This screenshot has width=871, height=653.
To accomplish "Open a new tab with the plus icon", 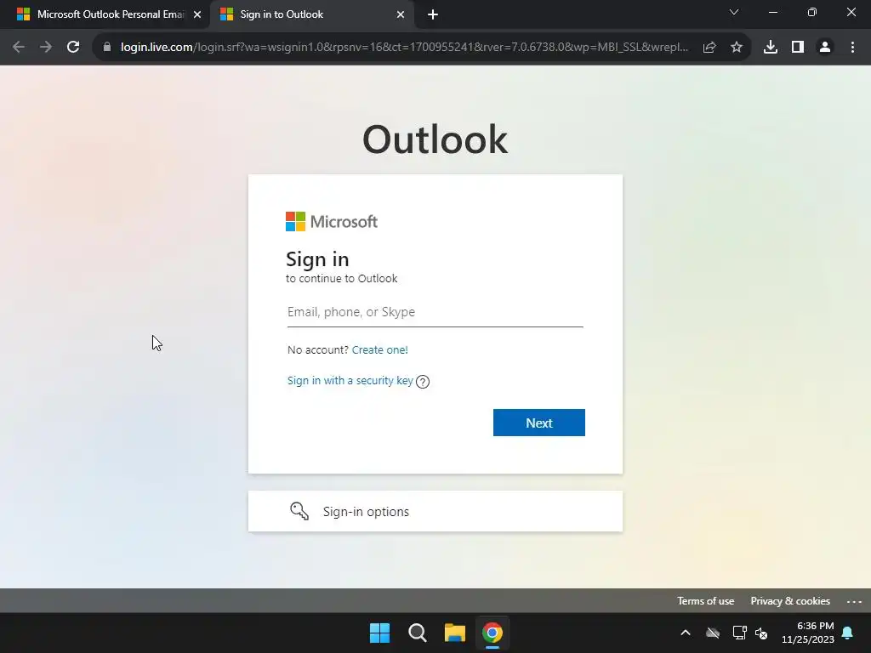I will pyautogui.click(x=433, y=14).
